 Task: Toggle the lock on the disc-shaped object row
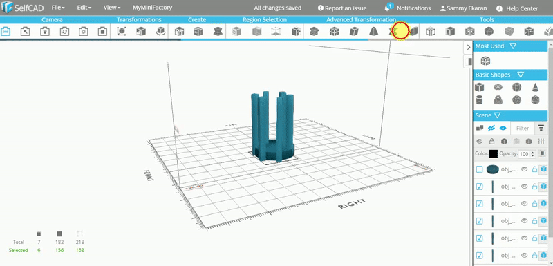click(x=534, y=169)
